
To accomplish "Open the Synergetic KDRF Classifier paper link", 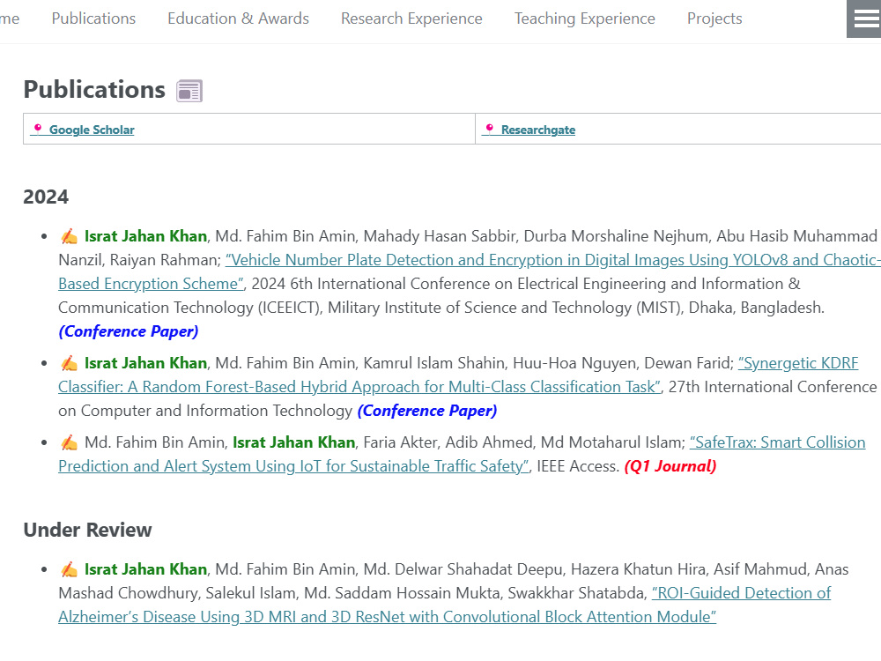I will 359,387.
